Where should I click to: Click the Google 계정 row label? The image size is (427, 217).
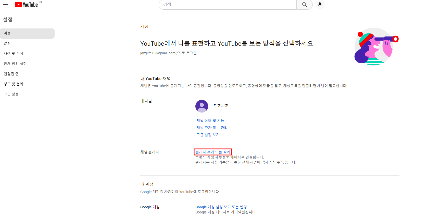click(150, 207)
